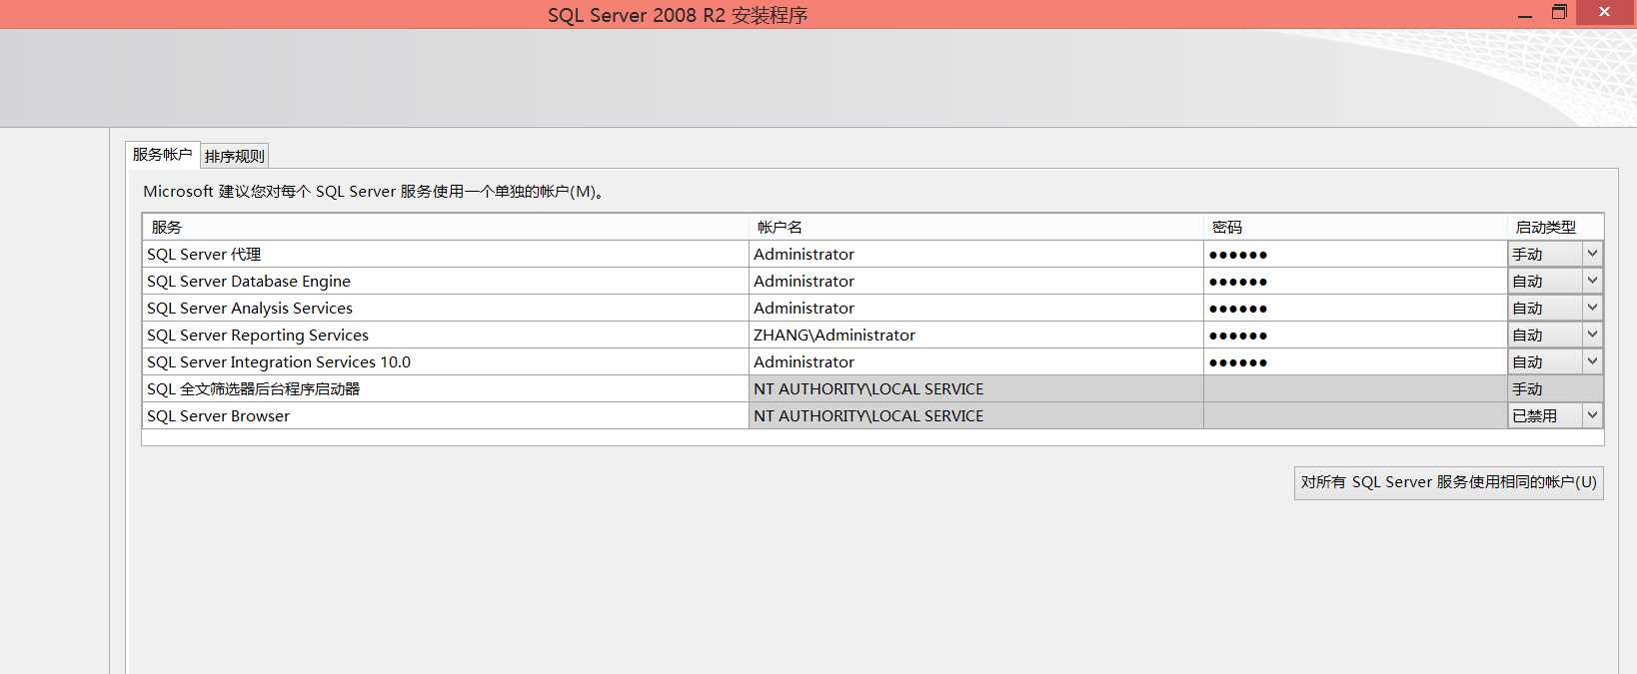Viewport: 1637px width, 674px height.
Task: Open startup type dropdown for SQL Server Browser
Action: [1592, 415]
